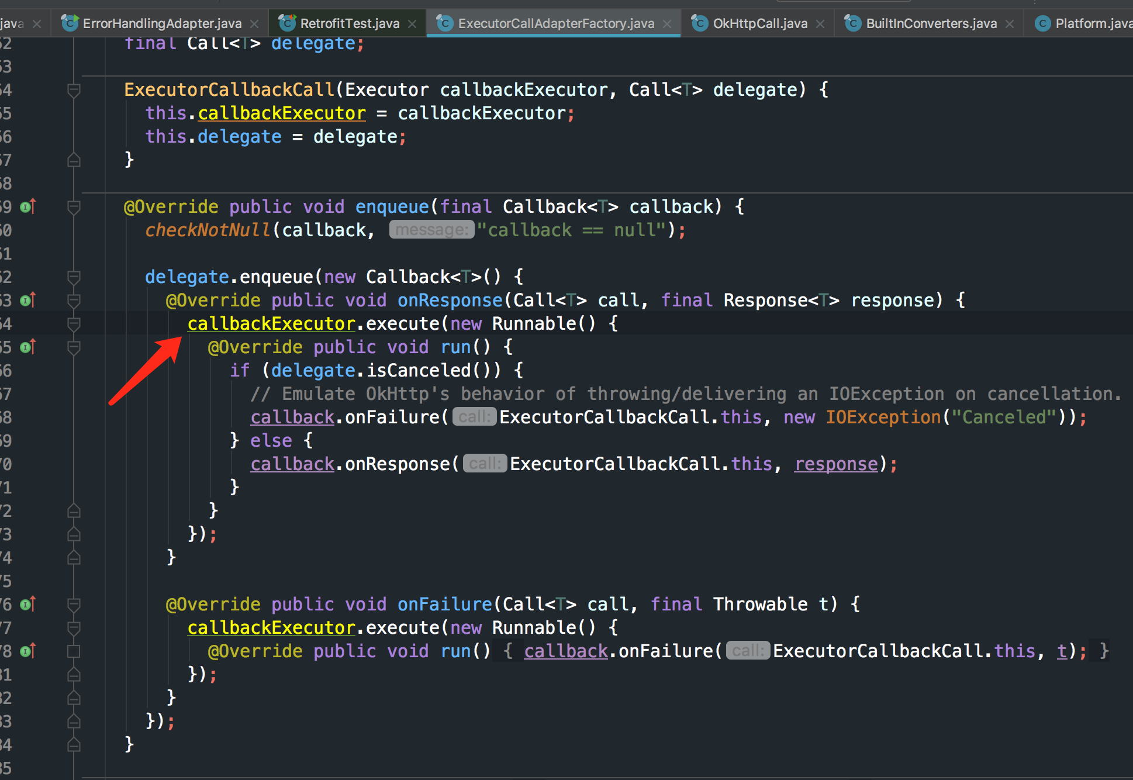Switch to Platform.java tab

coord(1092,23)
